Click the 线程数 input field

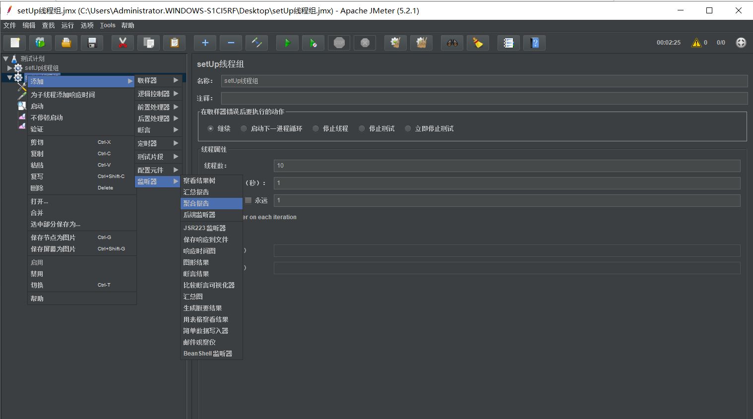click(x=507, y=166)
